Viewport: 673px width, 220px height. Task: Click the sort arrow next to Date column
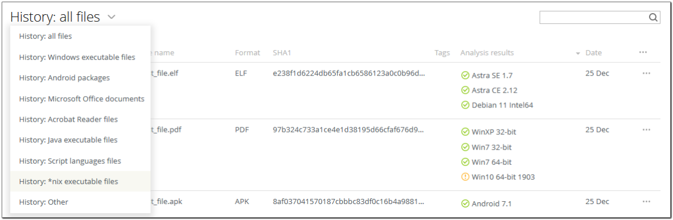pyautogui.click(x=578, y=53)
